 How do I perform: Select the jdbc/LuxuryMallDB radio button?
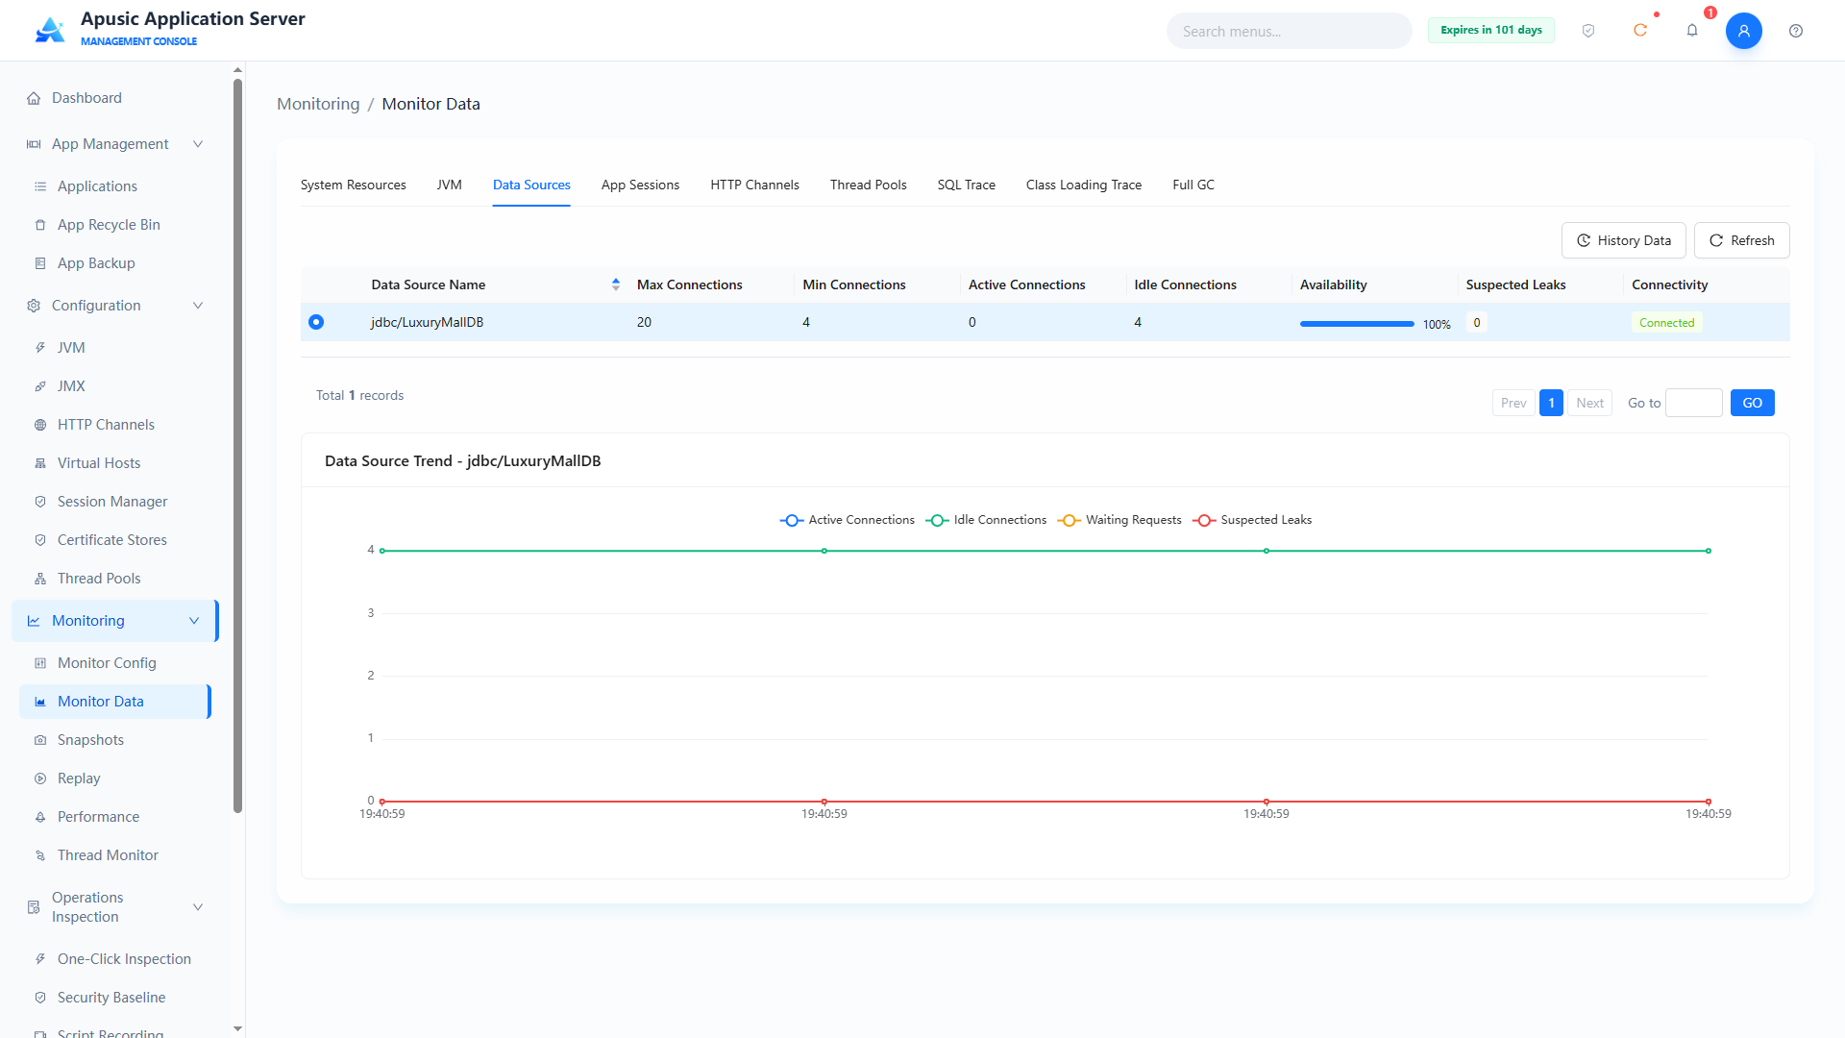point(316,322)
